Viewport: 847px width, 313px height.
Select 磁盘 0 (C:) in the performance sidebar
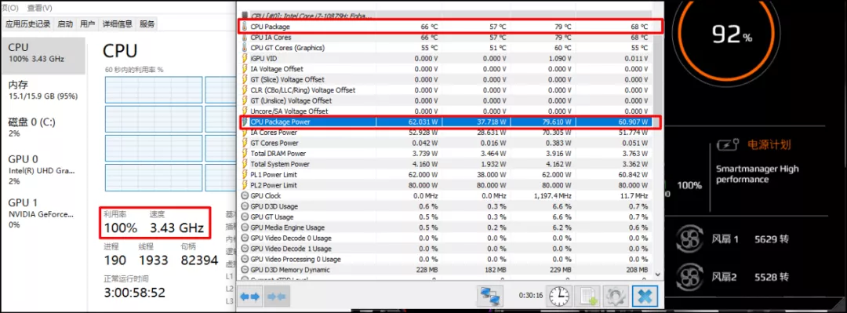(44, 127)
